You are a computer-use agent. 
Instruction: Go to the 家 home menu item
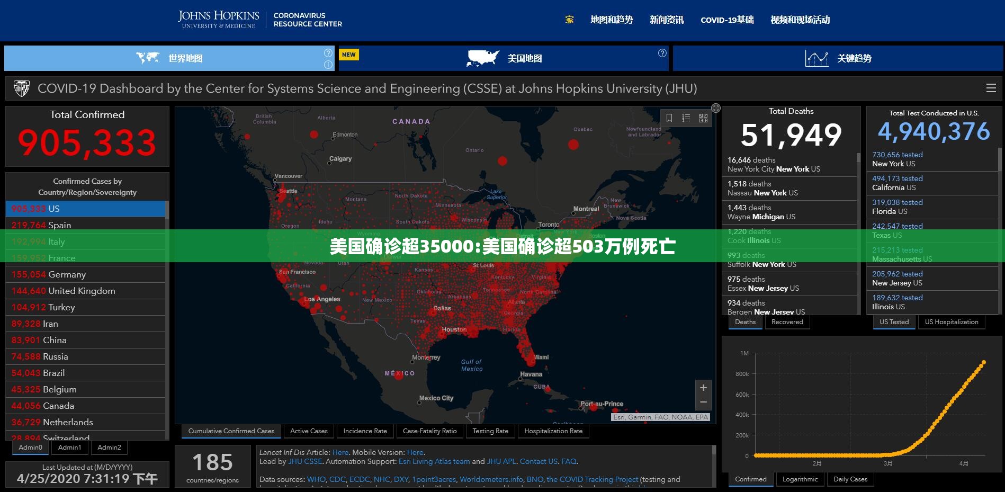570,20
